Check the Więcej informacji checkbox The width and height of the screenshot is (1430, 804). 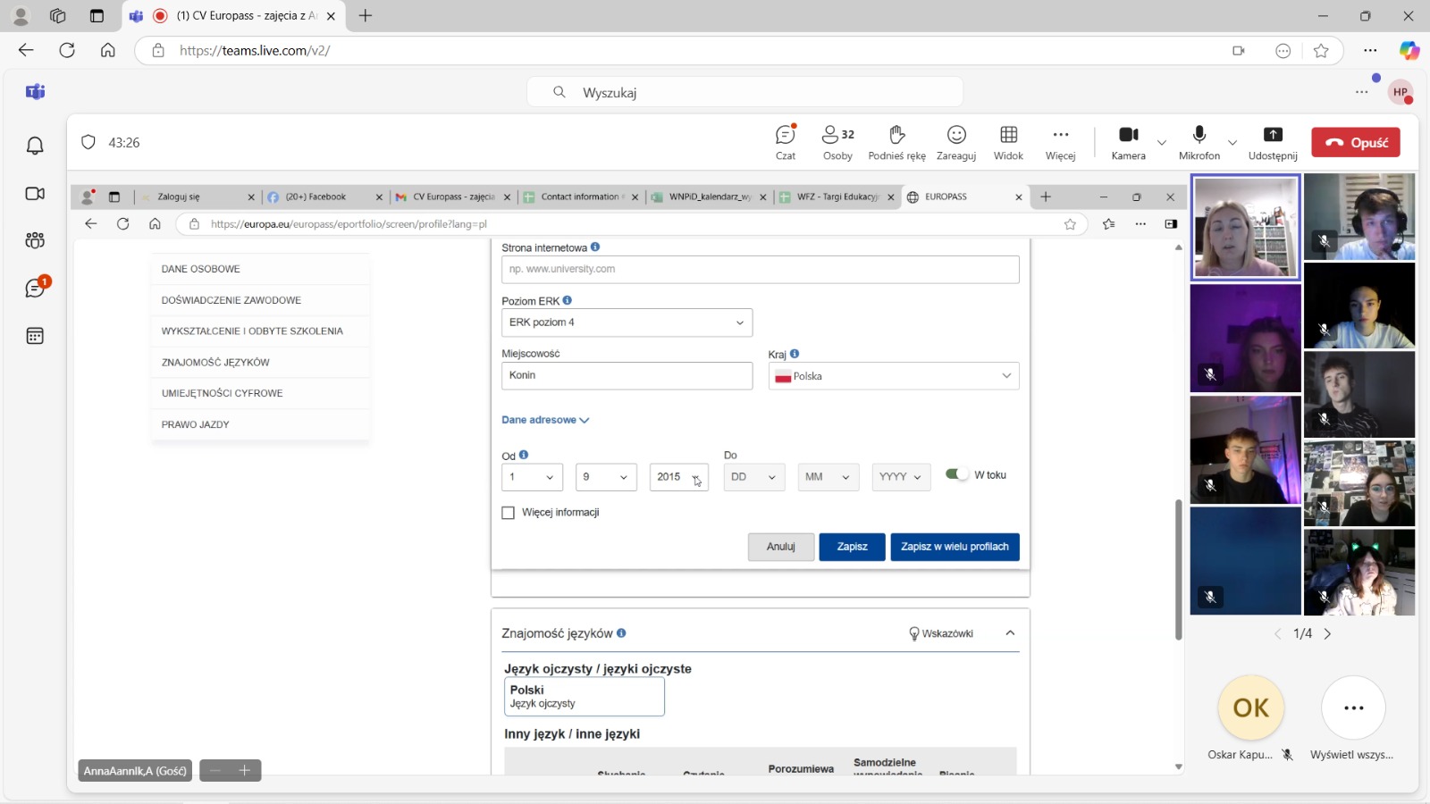click(509, 513)
